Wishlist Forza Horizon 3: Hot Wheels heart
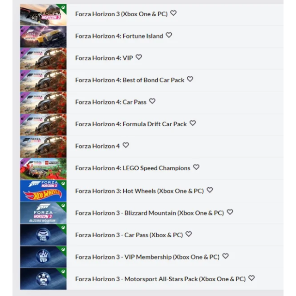This screenshot has width=296, height=296. click(x=210, y=190)
